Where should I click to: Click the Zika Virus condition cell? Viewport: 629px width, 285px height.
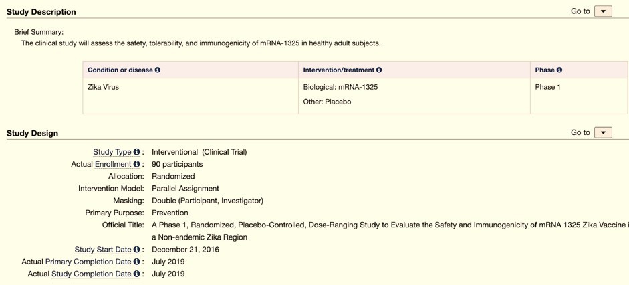(103, 87)
